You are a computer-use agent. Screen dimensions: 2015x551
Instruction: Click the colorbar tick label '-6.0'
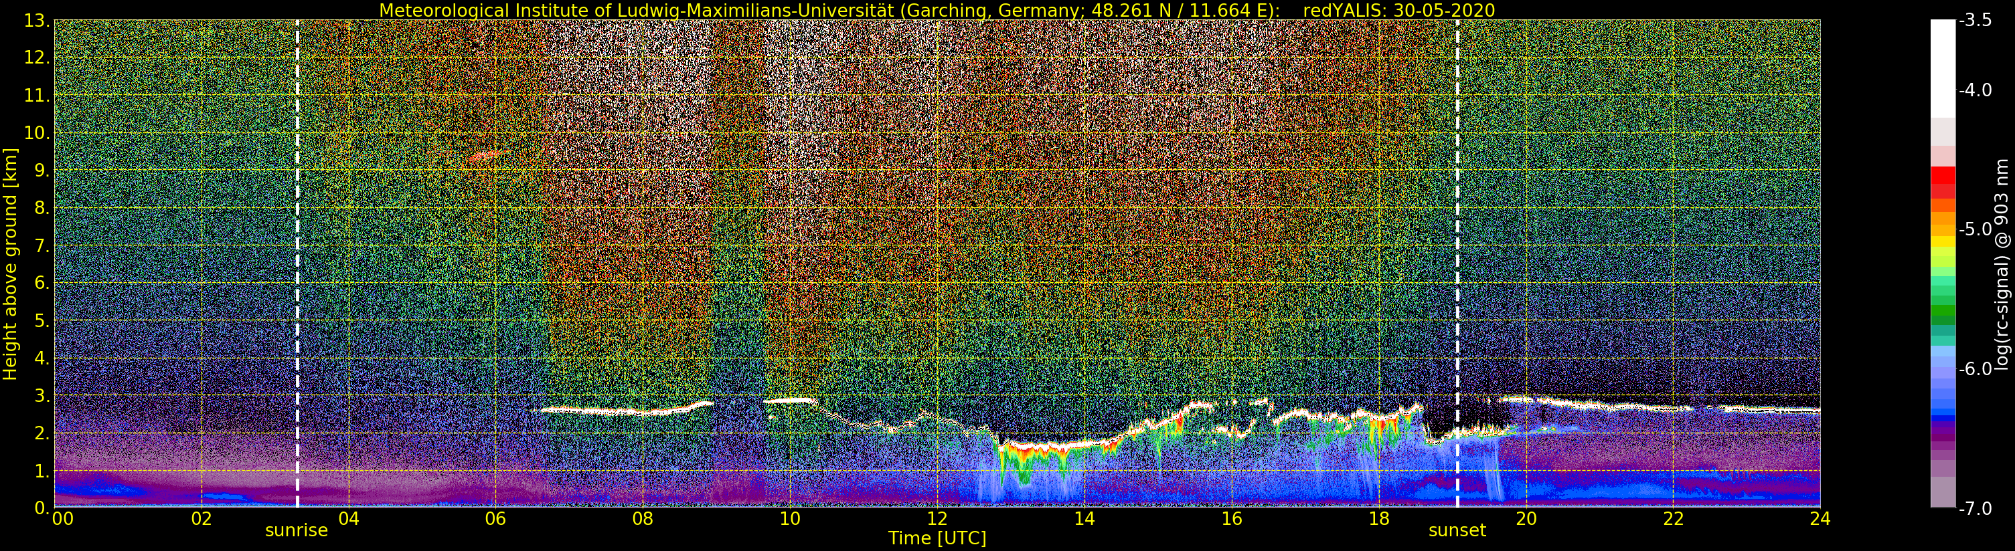pyautogui.click(x=1975, y=369)
